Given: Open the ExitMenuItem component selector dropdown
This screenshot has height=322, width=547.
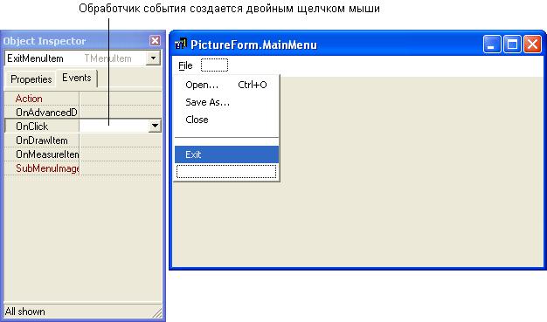Looking at the screenshot, I should click(x=153, y=58).
